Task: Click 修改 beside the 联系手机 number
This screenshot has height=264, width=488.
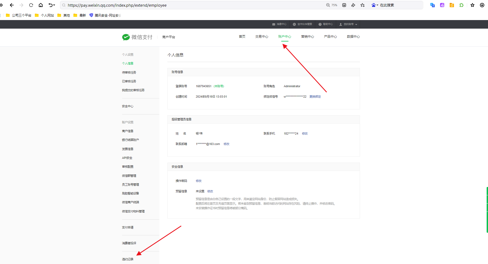Action: pyautogui.click(x=305, y=133)
